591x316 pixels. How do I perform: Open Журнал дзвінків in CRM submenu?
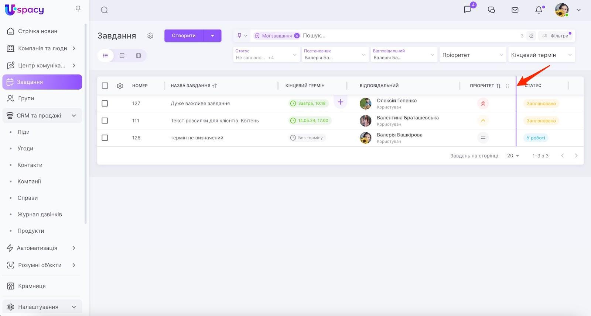[x=40, y=214]
